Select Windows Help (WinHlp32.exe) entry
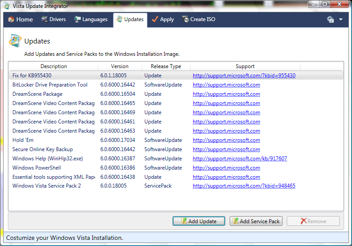 176,159
